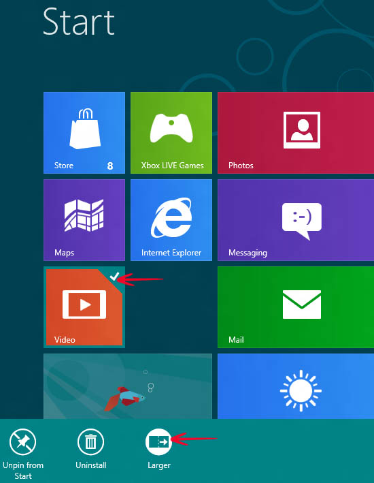Launch the Xbox LIVE Games tile

click(171, 133)
